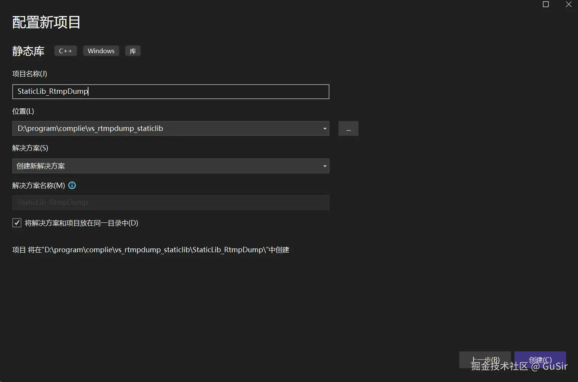Click the 位置(L) label
This screenshot has height=382, width=578.
[23, 111]
